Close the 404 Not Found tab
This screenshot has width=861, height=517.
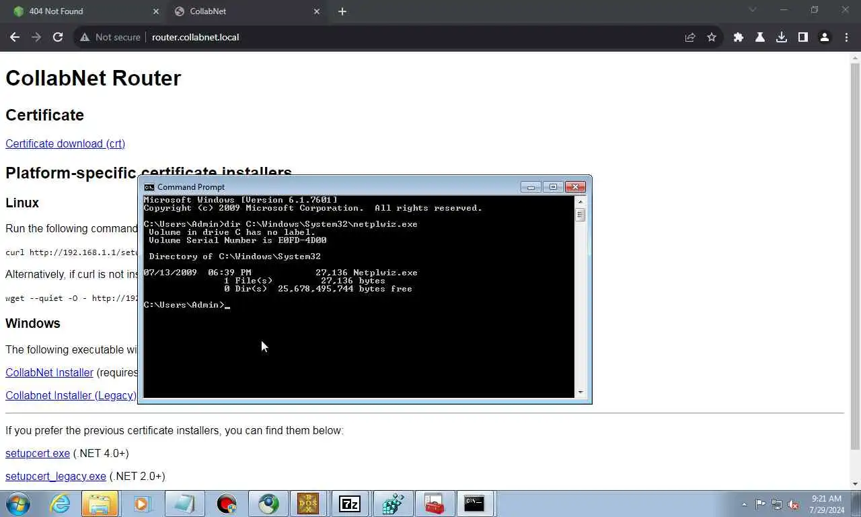[156, 11]
